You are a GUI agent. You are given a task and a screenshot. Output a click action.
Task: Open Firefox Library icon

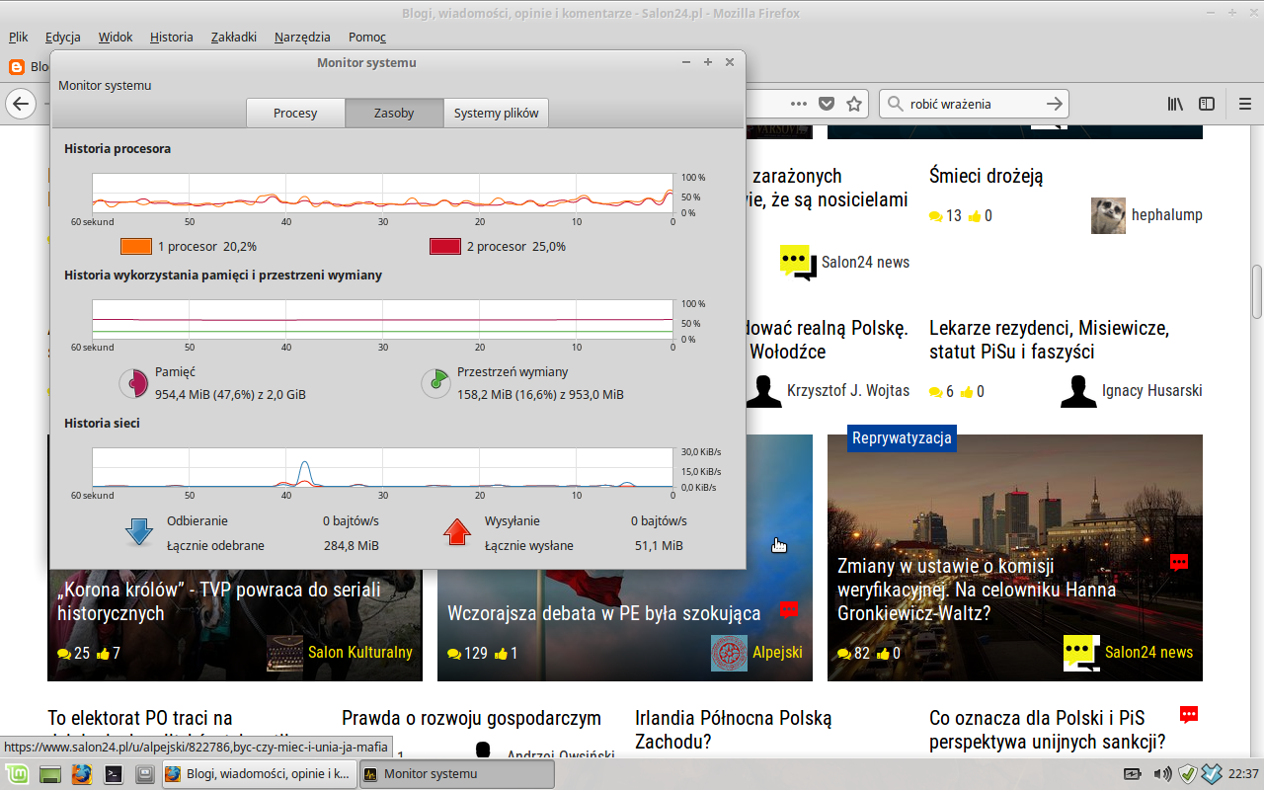click(x=1175, y=104)
